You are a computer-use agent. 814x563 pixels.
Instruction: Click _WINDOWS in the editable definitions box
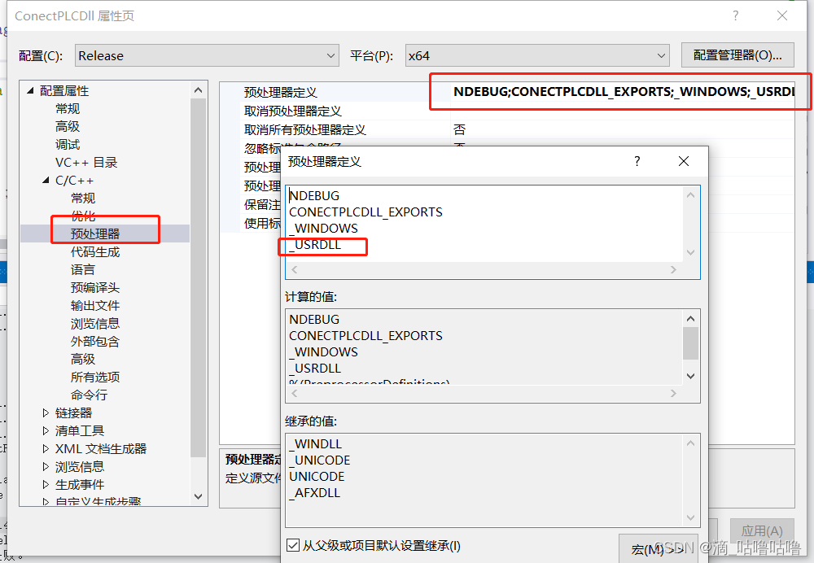click(x=323, y=229)
